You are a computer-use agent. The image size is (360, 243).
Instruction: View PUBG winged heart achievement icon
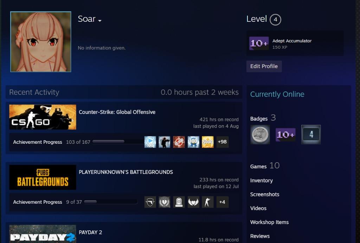(x=193, y=202)
